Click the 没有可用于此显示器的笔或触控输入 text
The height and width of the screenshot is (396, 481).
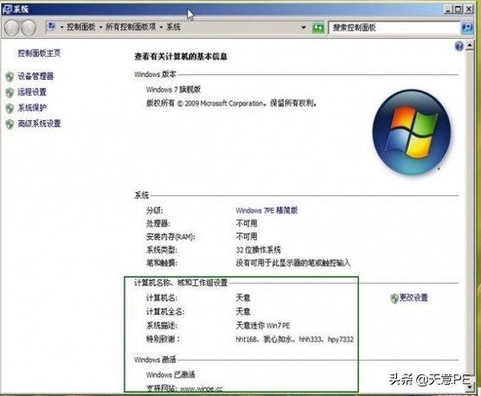click(x=293, y=263)
